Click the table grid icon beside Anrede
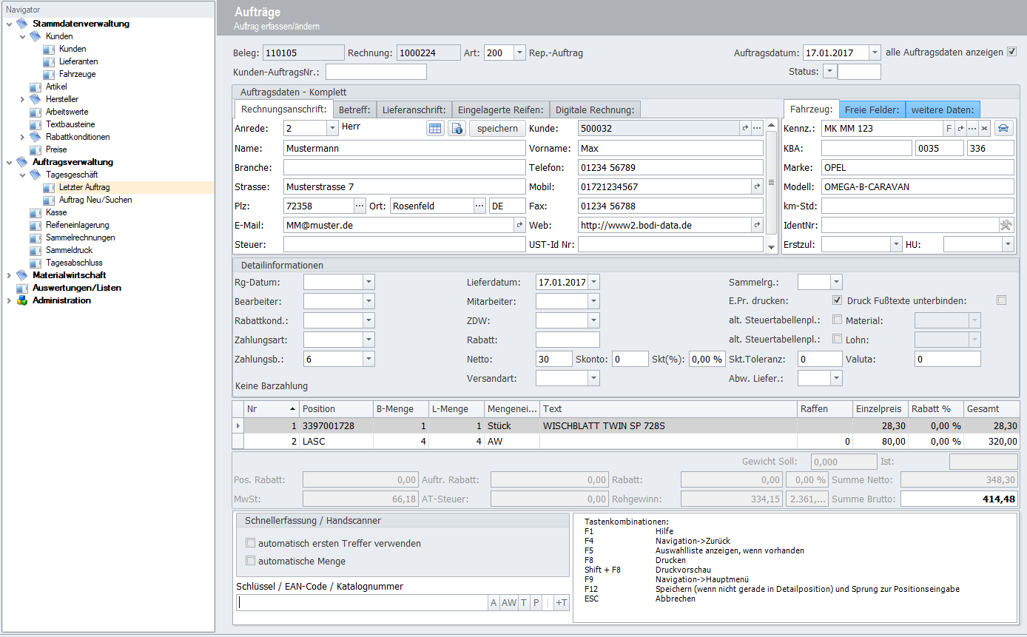This screenshot has width=1027, height=637. [x=436, y=129]
